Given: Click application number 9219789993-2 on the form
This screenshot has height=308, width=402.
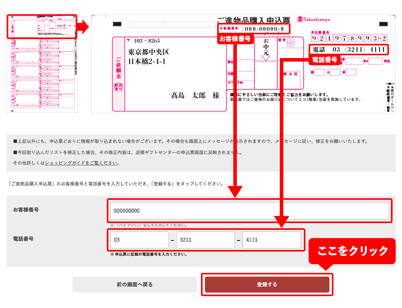Looking at the screenshot, I should pos(348,38).
